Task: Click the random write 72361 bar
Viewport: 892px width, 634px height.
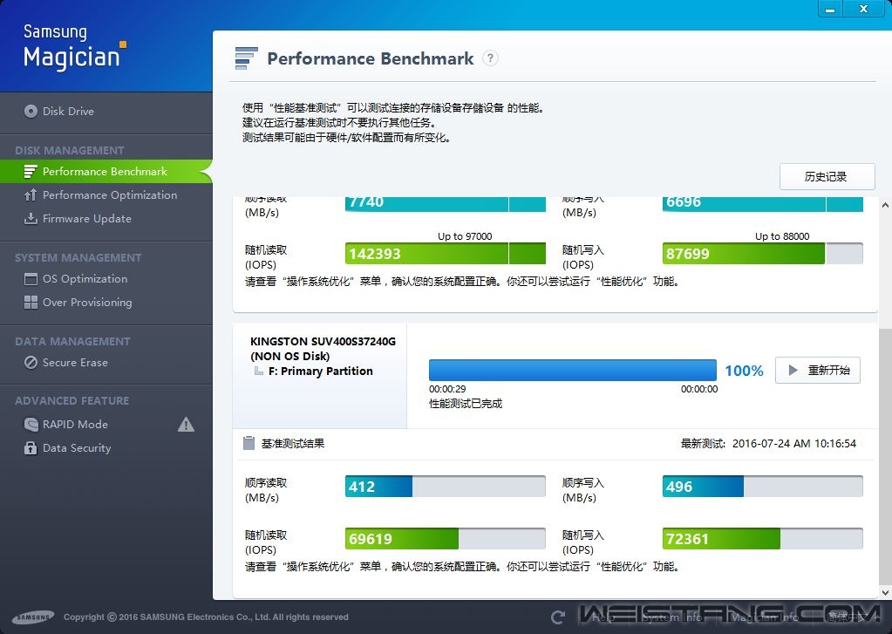Action: click(762, 538)
